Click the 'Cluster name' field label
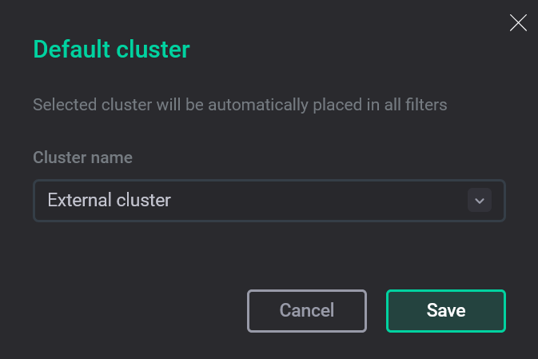The height and width of the screenshot is (359, 538). (82, 158)
